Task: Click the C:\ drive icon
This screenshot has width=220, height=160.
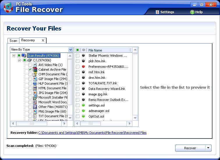Action: click(29, 60)
